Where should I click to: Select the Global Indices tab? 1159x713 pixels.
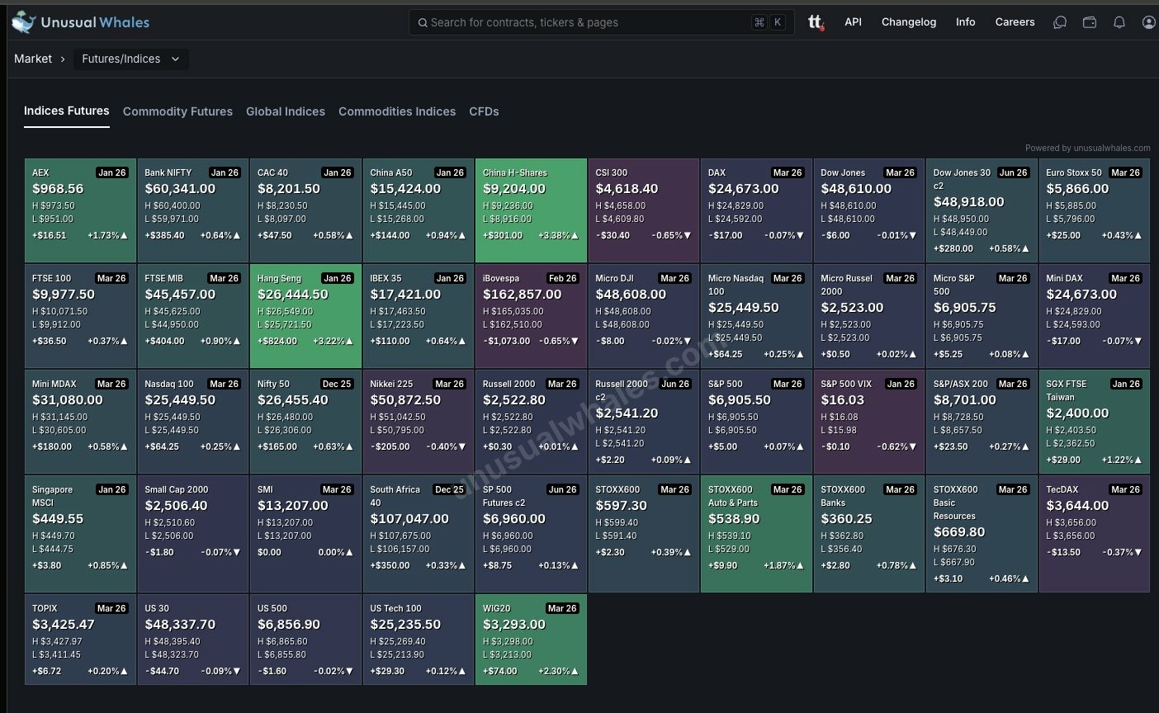tap(286, 111)
